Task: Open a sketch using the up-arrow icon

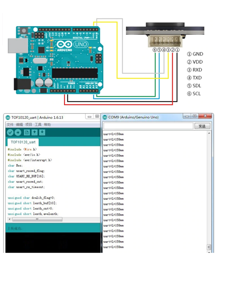Action: [35, 132]
